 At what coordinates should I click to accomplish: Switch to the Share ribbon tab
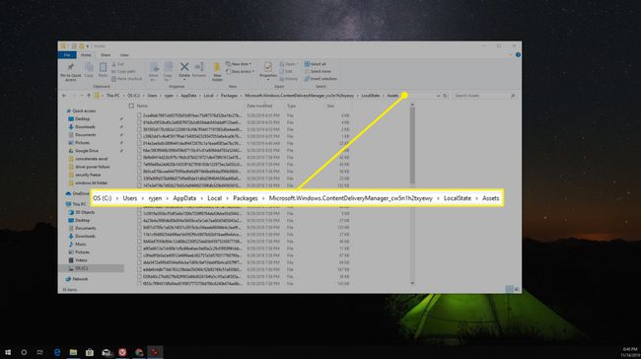(x=106, y=55)
